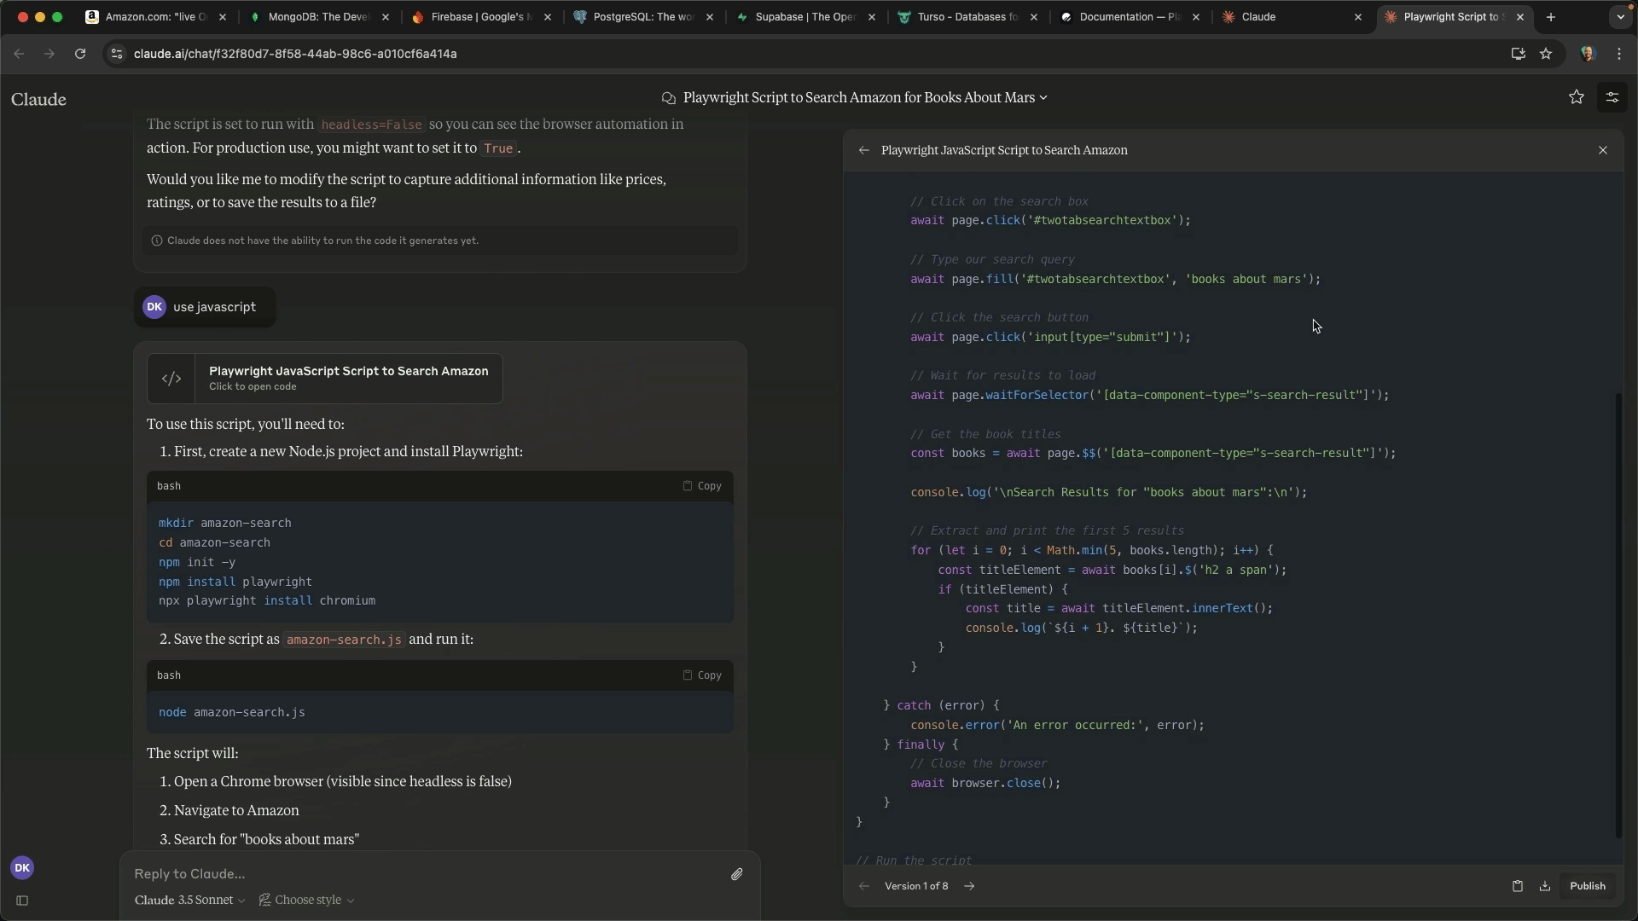
Task: Expand the browser tab search dropdown
Action: (1620, 17)
